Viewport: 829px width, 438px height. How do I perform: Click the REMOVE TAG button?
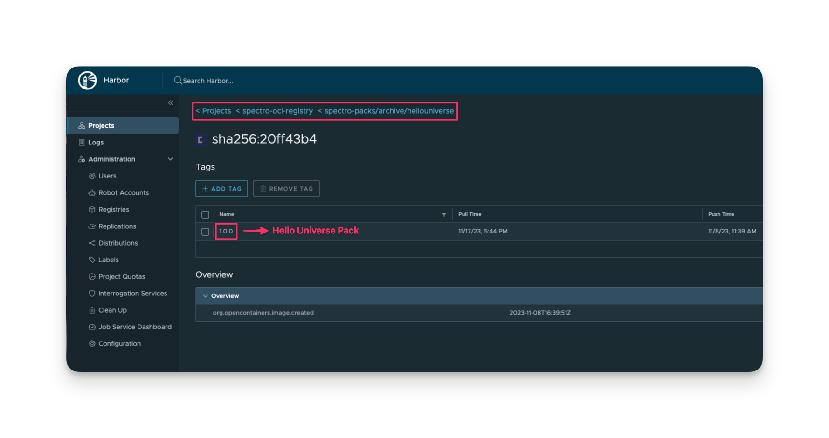click(286, 189)
